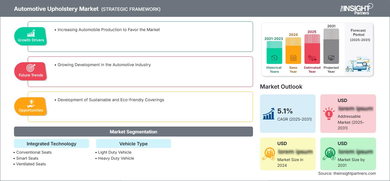Screen dimensions: 390x181
Task: Select the Light Duty Vehicle list entry
Action: click(x=114, y=152)
